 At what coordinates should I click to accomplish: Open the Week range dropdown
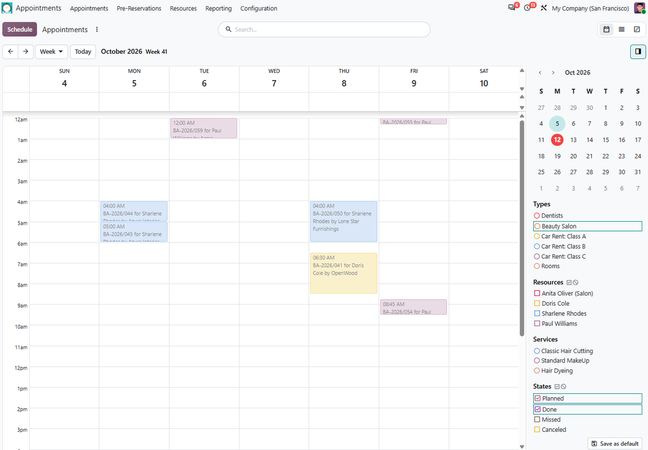pyautogui.click(x=51, y=52)
